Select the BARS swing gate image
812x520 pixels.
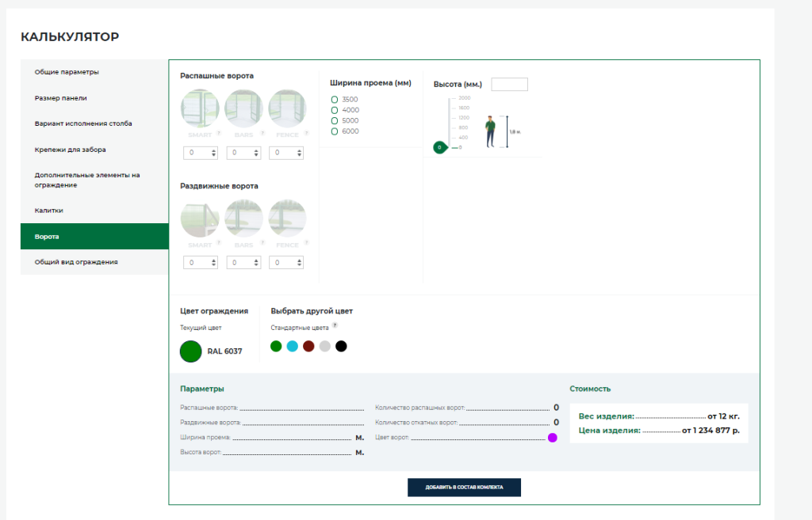tap(243, 108)
